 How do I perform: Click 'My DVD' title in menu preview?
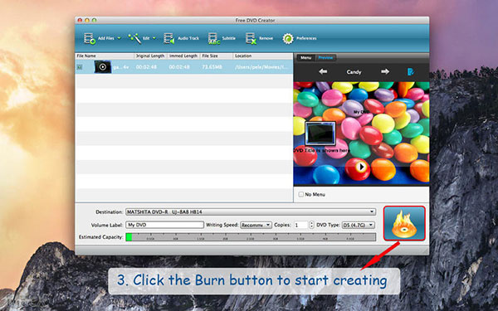tap(361, 112)
